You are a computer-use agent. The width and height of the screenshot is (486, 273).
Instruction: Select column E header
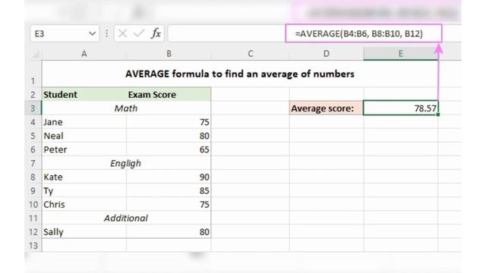[x=400, y=54]
